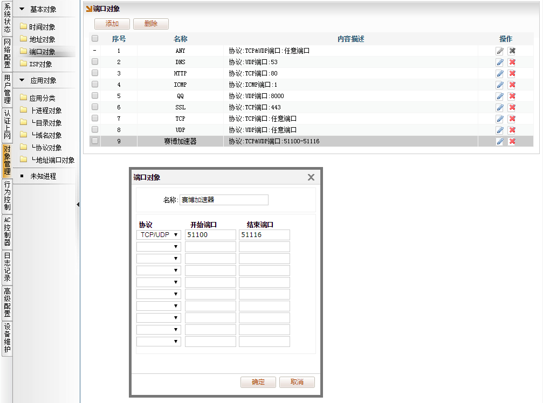Open the 网络配置 side tab

[x=7, y=53]
